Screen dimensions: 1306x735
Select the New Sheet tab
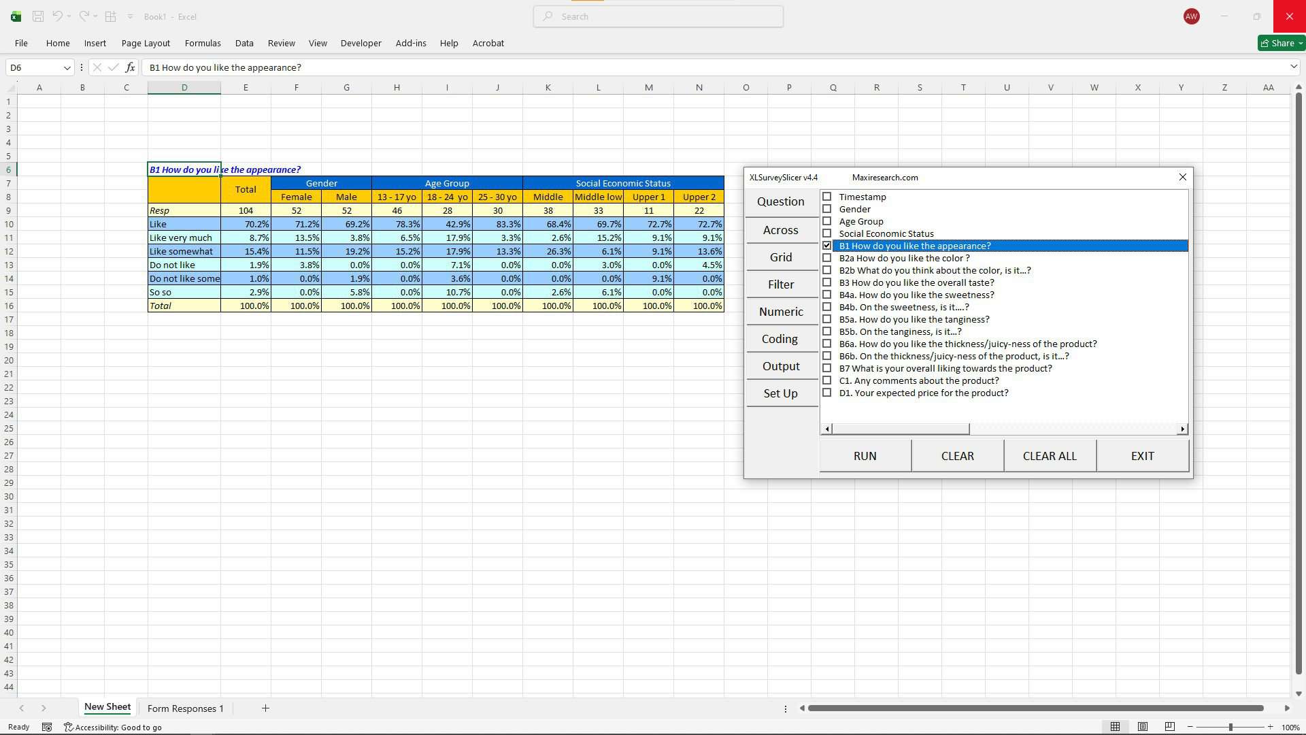pyautogui.click(x=107, y=708)
